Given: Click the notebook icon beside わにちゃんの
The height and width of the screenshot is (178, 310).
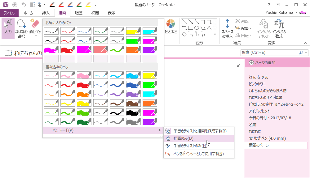Looking at the screenshot, I should (x=8, y=53).
